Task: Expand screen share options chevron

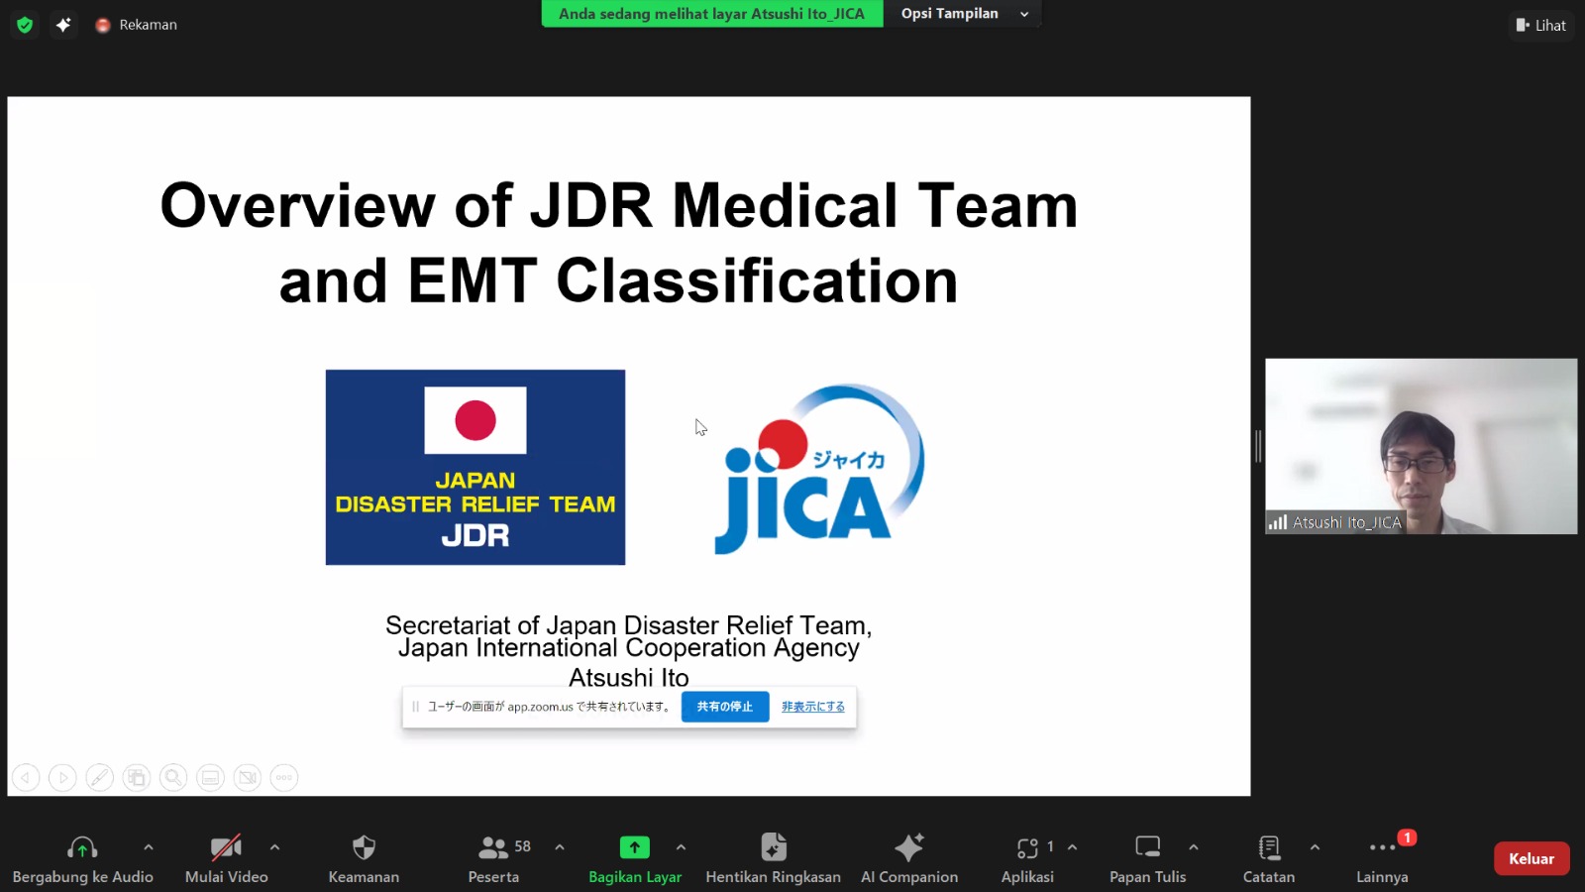Action: tap(681, 847)
